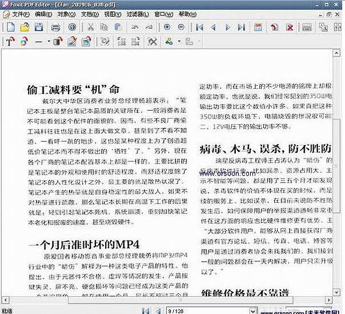Click the shading gradient tool icon
The width and height of the screenshot is (345, 314).
pos(57,41)
